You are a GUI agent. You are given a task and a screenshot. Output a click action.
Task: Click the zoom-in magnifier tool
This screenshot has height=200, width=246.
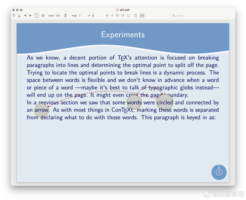(x=117, y=15)
